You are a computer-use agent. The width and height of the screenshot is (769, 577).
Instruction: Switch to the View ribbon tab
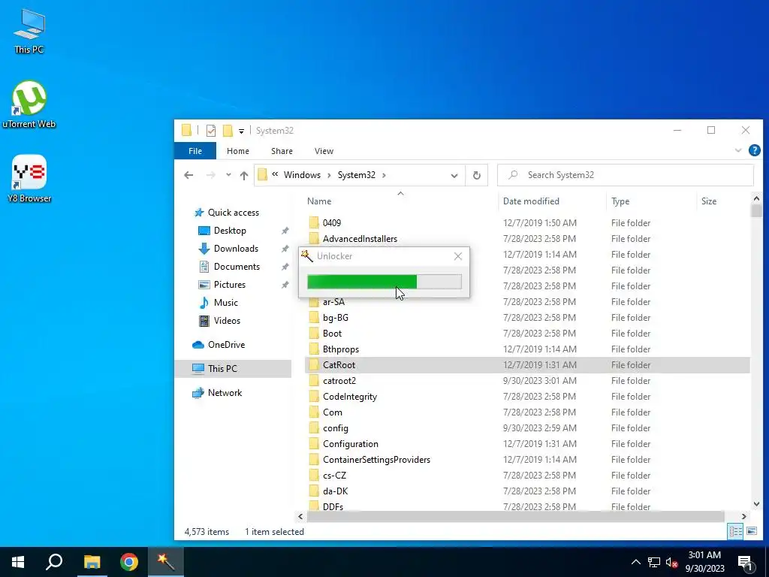click(324, 151)
